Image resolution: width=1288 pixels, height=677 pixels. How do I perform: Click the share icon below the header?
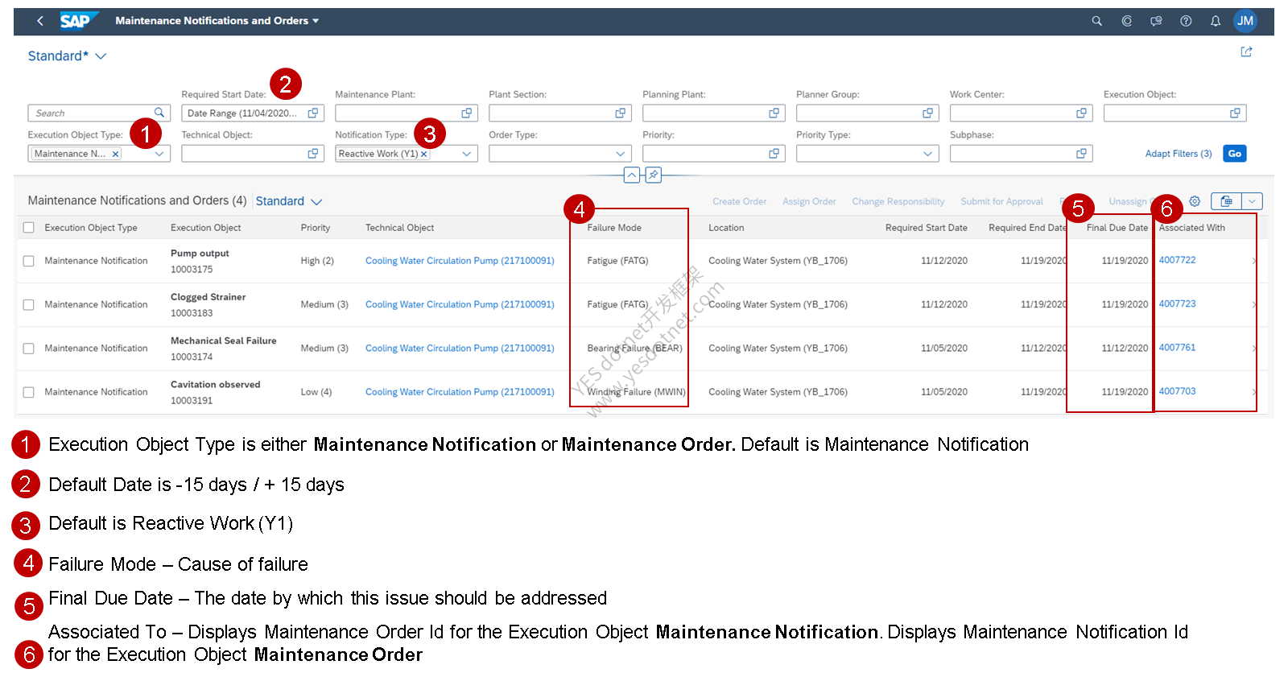click(1246, 52)
